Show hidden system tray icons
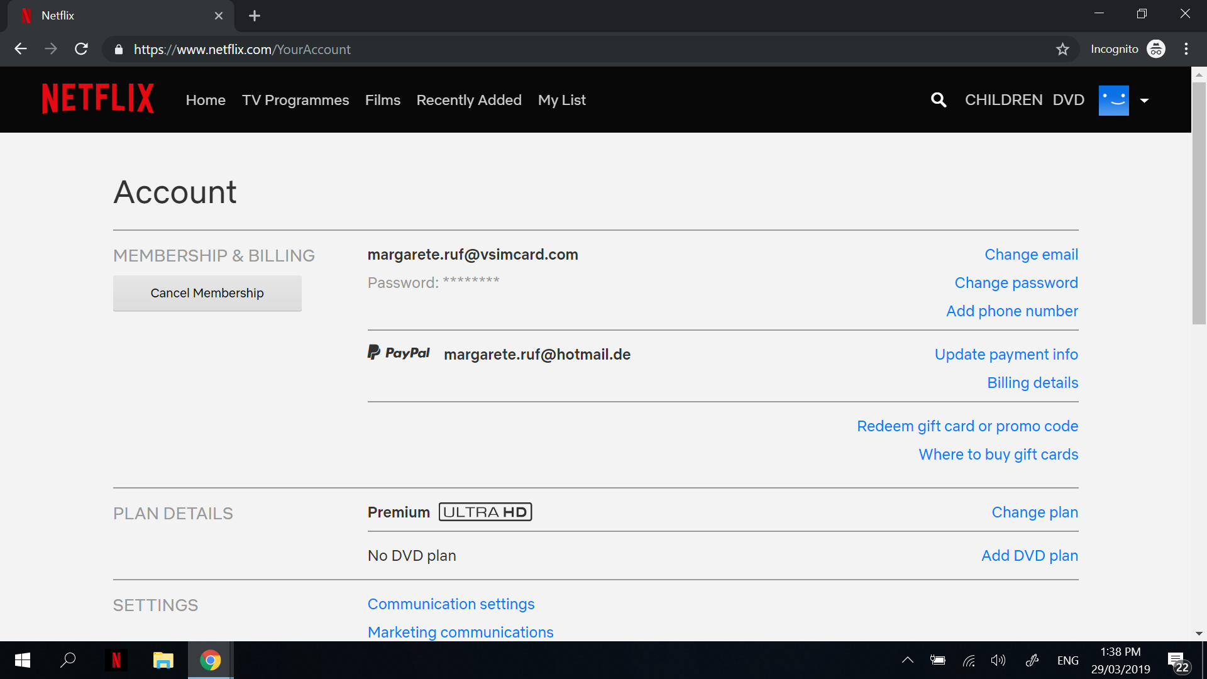 point(907,660)
